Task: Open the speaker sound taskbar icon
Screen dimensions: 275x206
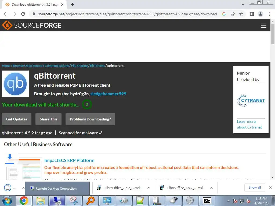Action: click(190, 201)
